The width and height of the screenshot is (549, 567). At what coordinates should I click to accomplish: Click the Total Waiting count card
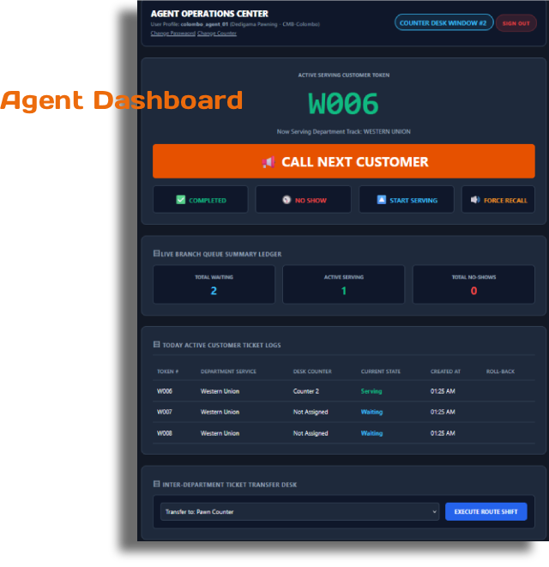pyautogui.click(x=214, y=284)
